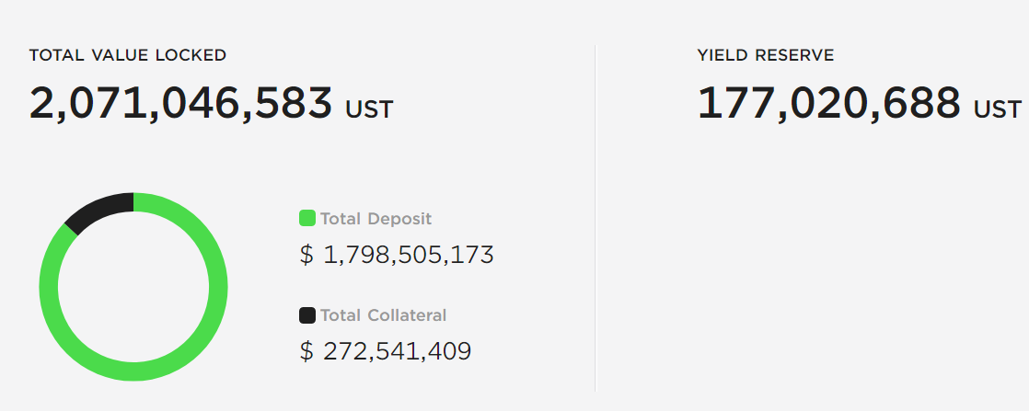Click the TOTAL VALUE LOCKED heading
The height and width of the screenshot is (411, 1029).
click(x=128, y=55)
